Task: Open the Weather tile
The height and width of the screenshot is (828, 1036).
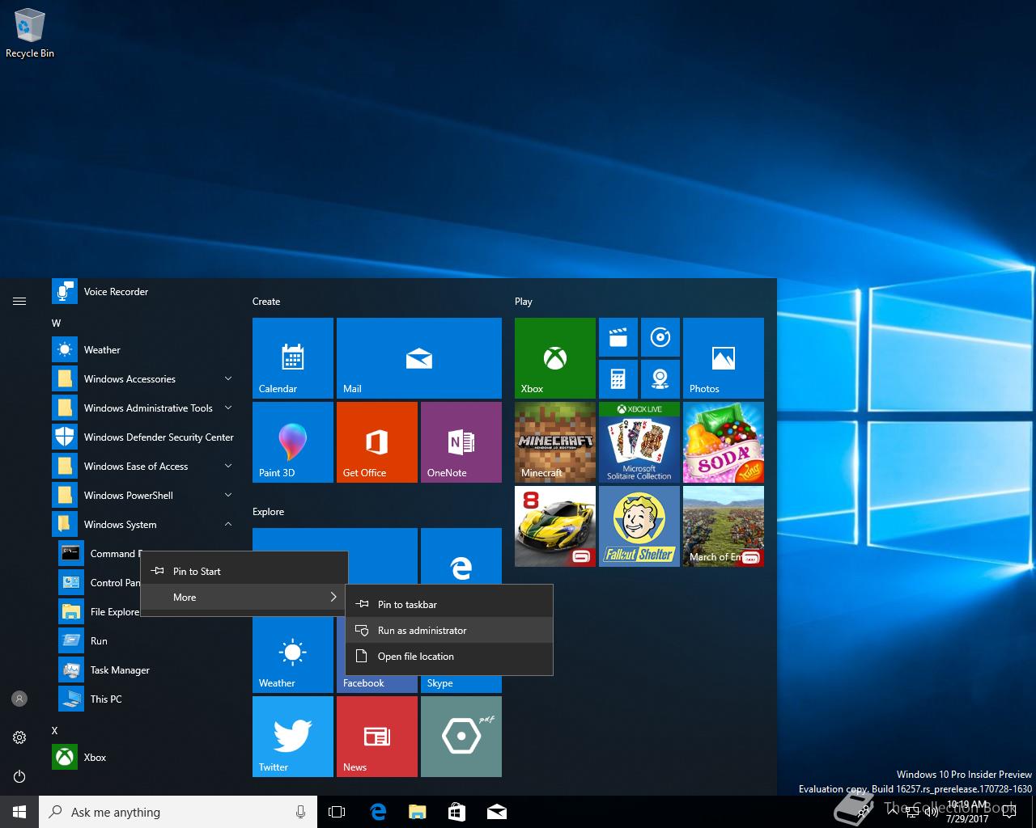Action: point(293,655)
